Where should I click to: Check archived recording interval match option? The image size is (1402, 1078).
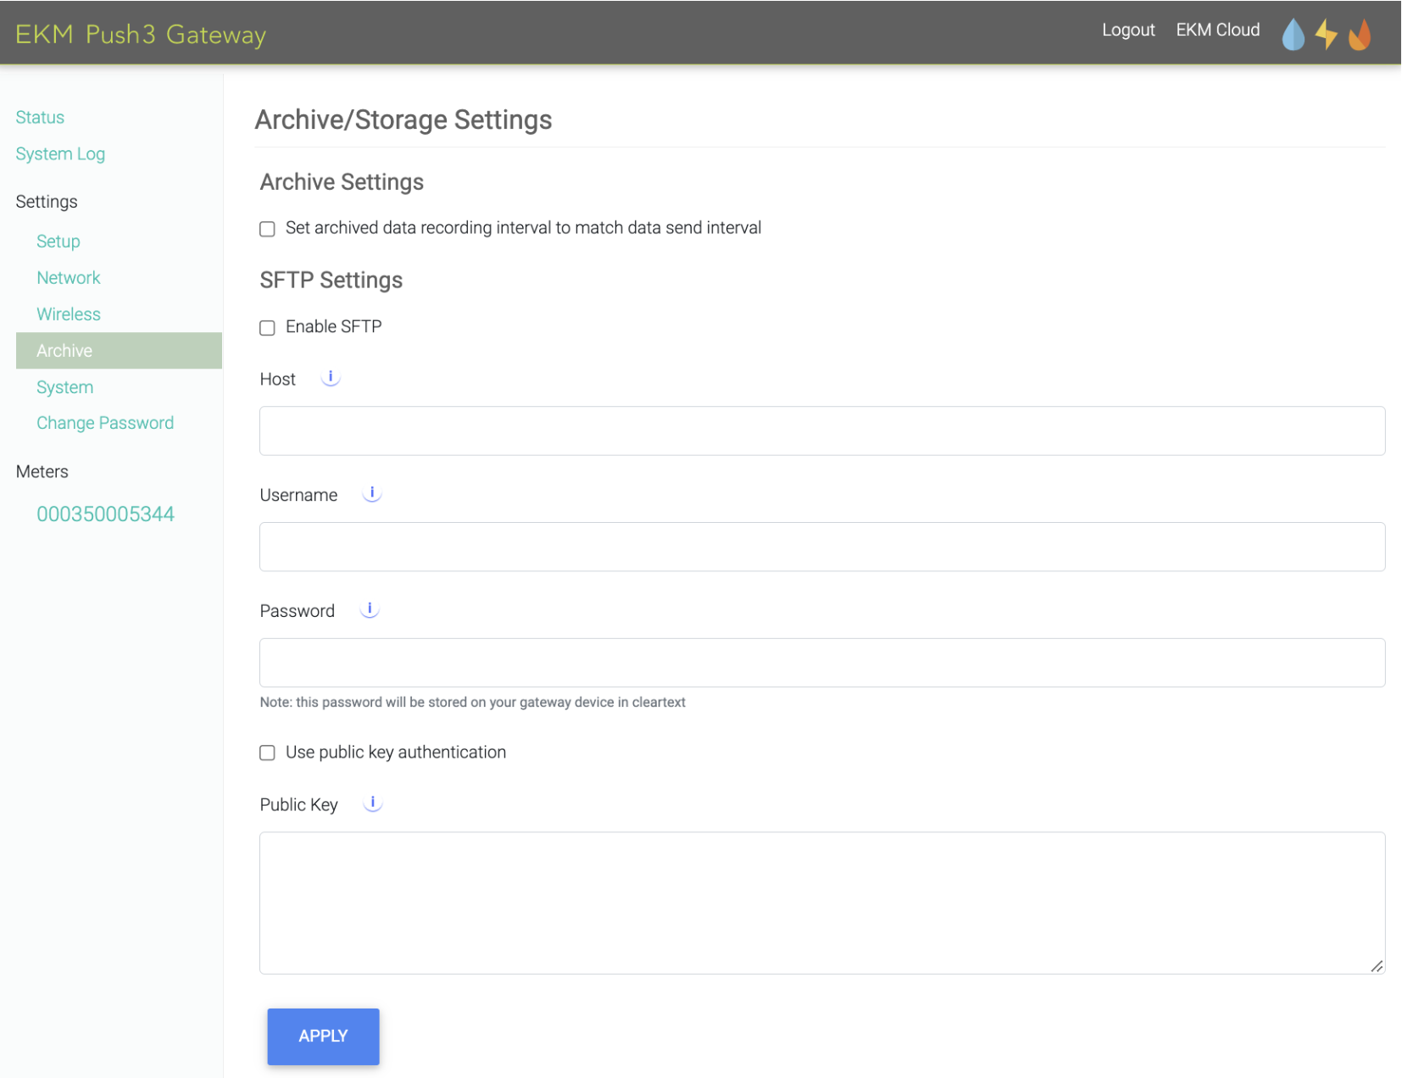(267, 229)
